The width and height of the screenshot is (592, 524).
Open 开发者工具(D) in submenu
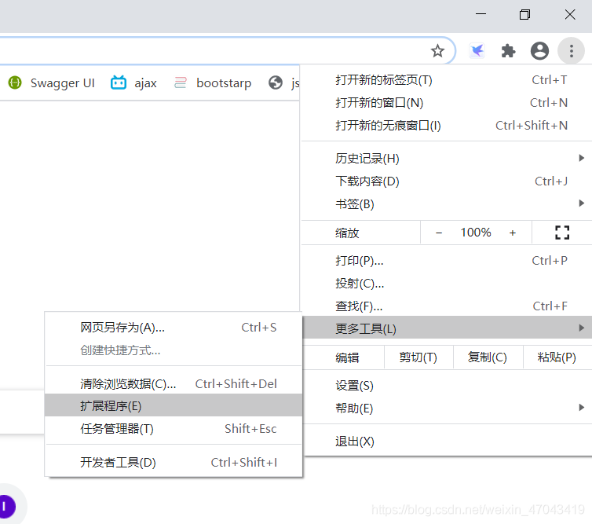[x=174, y=463]
